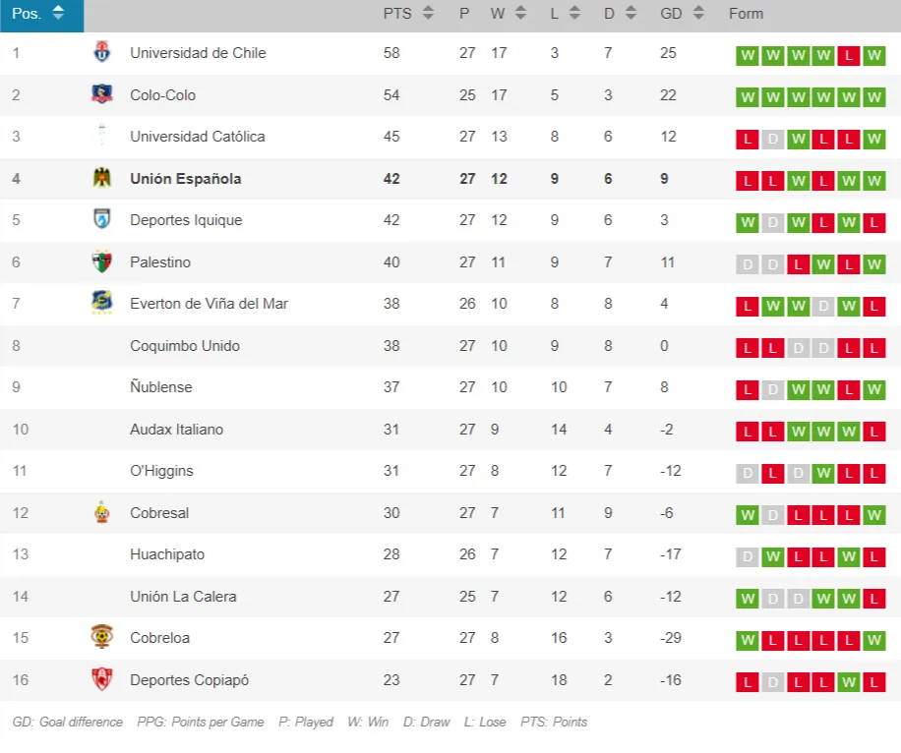Click the Colo-Colo team logo

click(101, 95)
